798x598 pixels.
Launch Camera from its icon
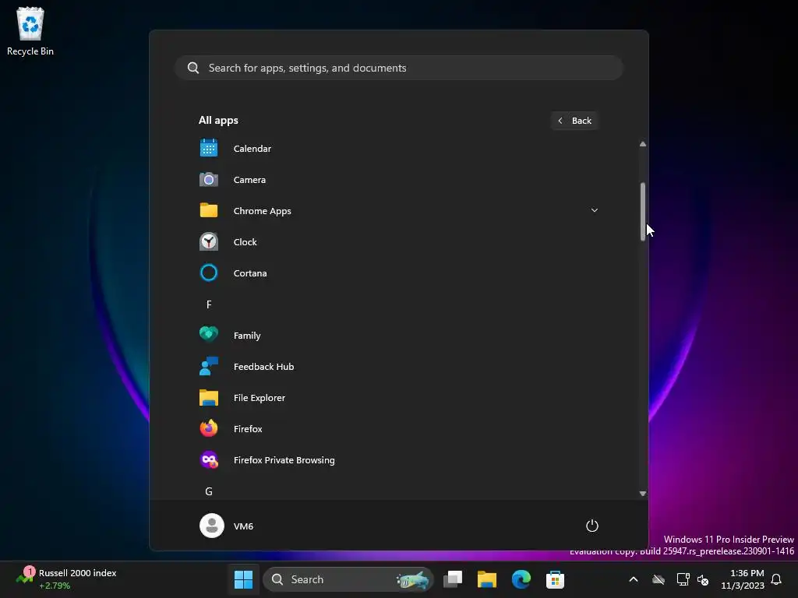209,180
